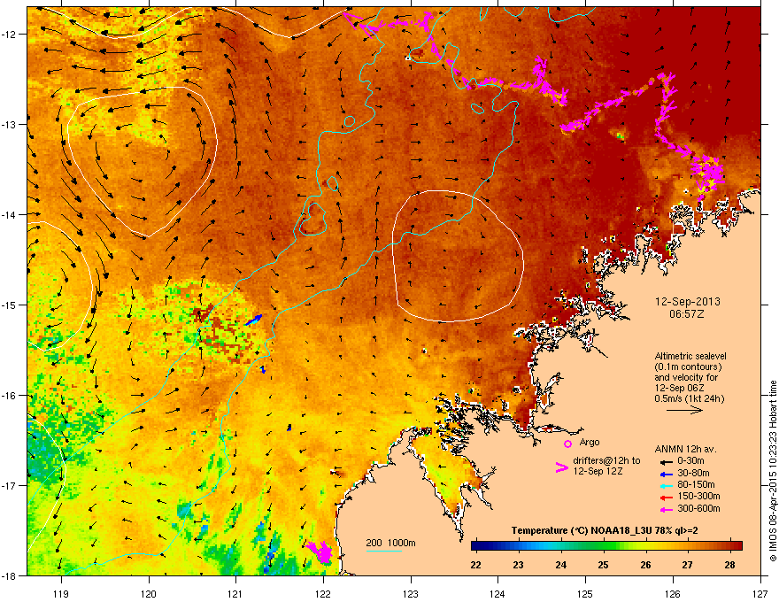Viewport: 779px width, 602px height.
Task: Click the magenta drifters chevron legend marker
Action: coord(561,467)
